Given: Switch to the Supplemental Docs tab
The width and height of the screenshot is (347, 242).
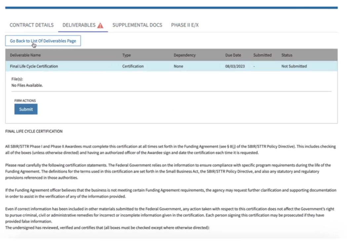Looking at the screenshot, I should click(137, 25).
